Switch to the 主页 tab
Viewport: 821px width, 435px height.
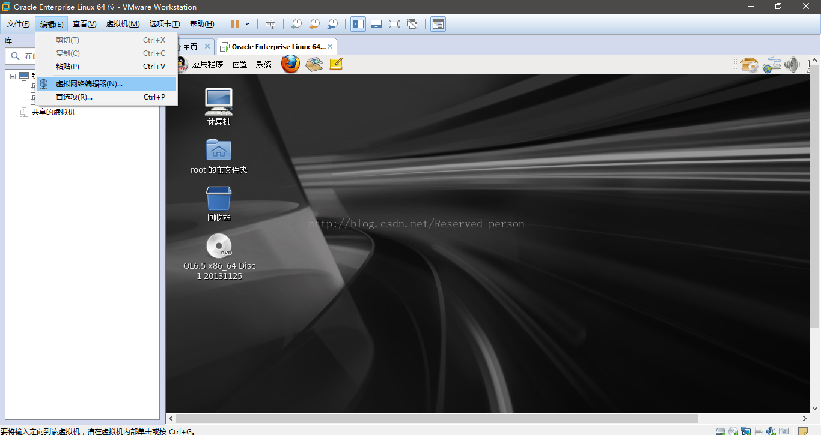click(x=190, y=47)
